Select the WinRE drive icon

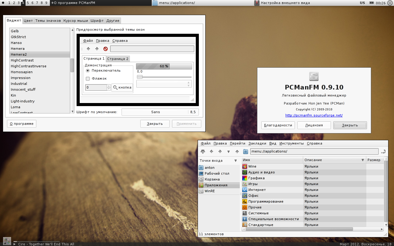pyautogui.click(x=201, y=191)
